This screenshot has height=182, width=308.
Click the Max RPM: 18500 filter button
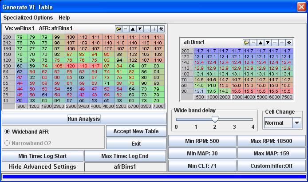pyautogui.click(x=271, y=141)
